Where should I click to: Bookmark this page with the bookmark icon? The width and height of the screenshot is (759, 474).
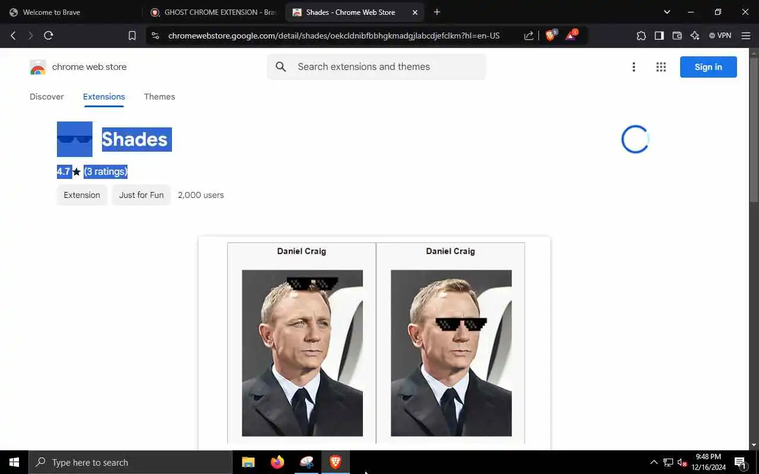[132, 36]
